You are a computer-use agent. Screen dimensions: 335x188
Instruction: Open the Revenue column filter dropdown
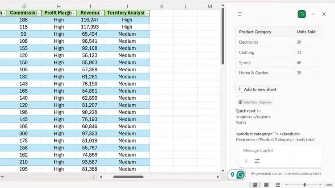[x=101, y=13]
